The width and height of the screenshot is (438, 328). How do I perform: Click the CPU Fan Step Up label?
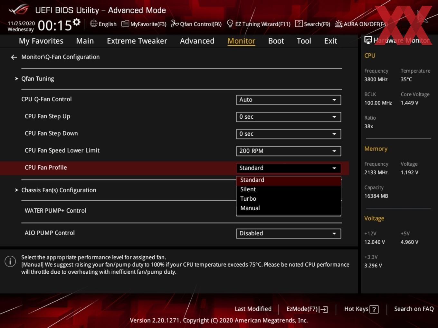pos(47,116)
